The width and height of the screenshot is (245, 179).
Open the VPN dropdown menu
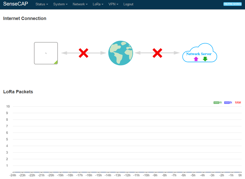(113, 4)
